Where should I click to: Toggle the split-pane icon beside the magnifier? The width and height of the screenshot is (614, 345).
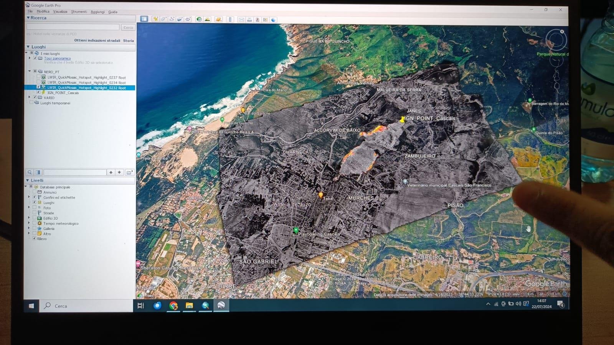[x=38, y=172]
